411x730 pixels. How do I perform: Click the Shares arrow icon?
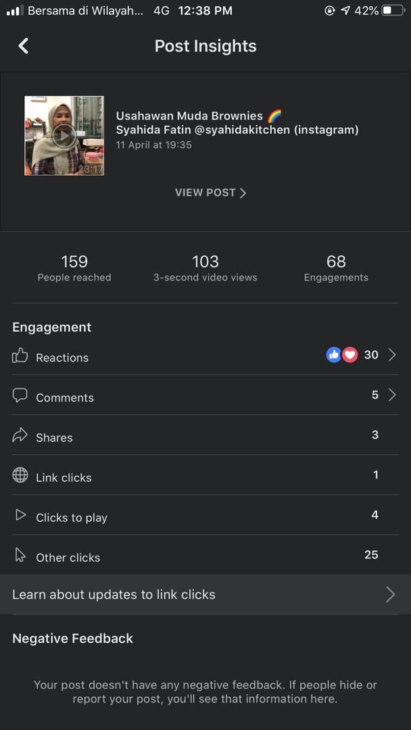point(20,435)
